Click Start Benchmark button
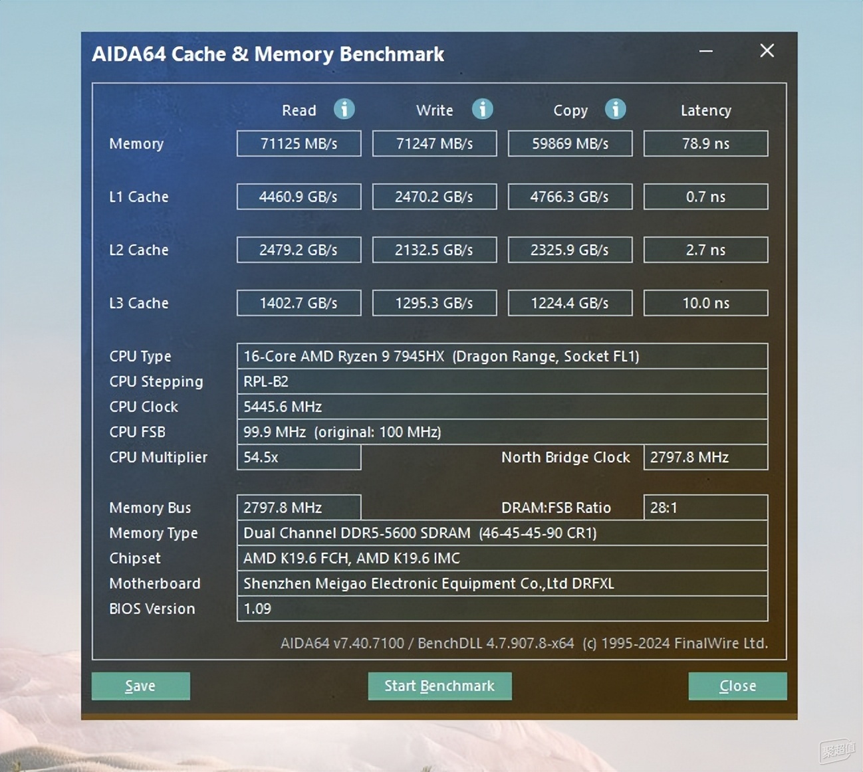Image resolution: width=863 pixels, height=772 pixels. pyautogui.click(x=440, y=686)
